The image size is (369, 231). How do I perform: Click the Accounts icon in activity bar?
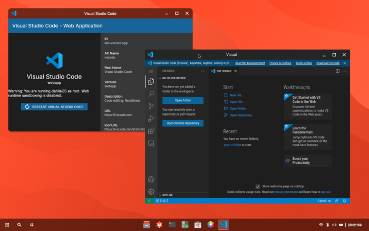[151, 180]
